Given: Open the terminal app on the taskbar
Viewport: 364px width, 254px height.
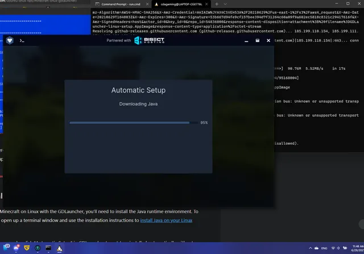Looking at the screenshot, I should pos(48,248).
